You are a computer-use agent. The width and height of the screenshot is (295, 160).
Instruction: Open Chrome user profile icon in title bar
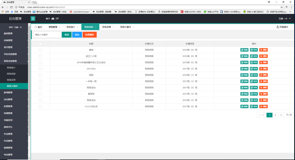point(269,2)
